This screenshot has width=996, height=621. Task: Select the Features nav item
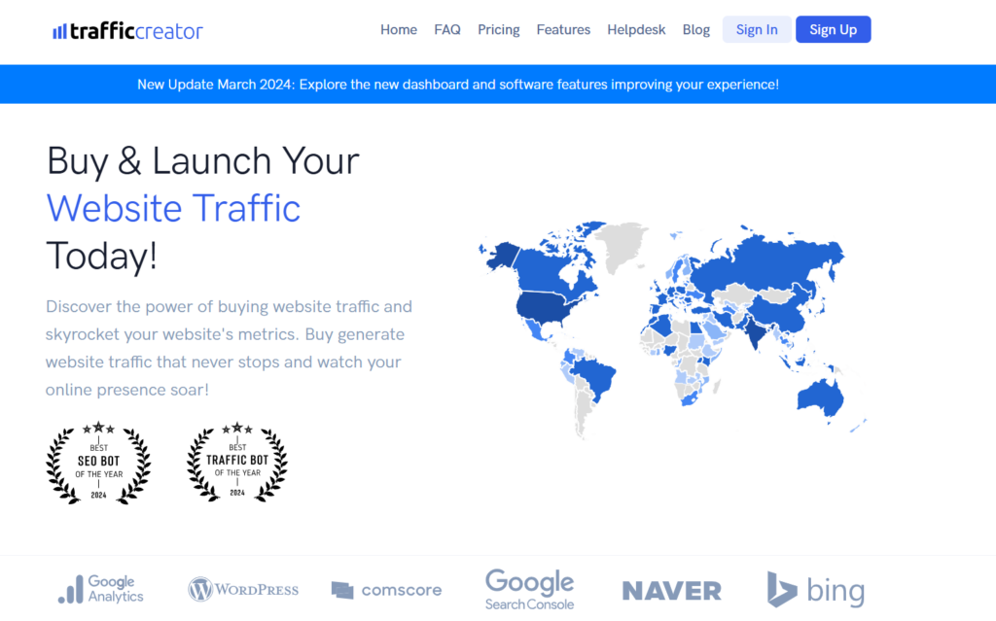(x=563, y=29)
